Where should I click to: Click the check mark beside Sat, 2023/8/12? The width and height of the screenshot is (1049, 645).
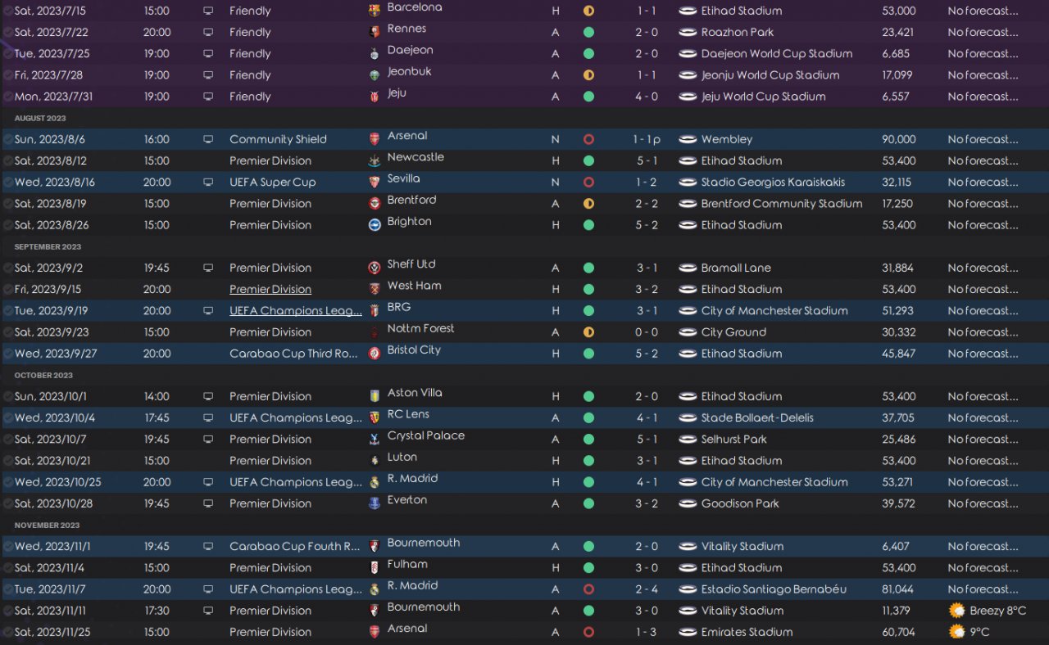(x=7, y=160)
